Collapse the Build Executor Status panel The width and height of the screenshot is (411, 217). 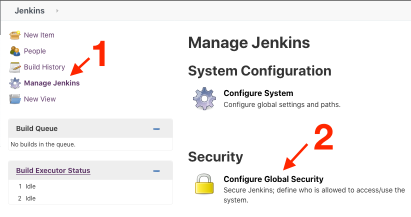click(156, 171)
